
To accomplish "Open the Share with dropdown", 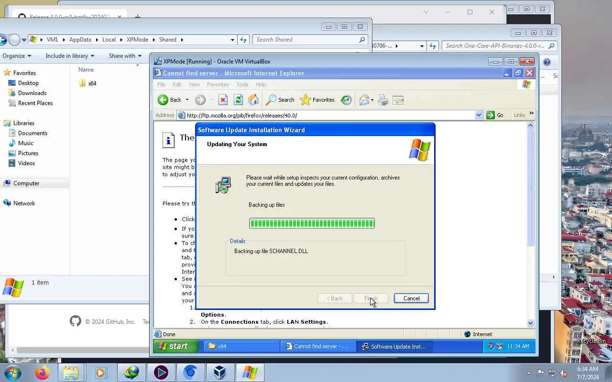I will (x=125, y=56).
